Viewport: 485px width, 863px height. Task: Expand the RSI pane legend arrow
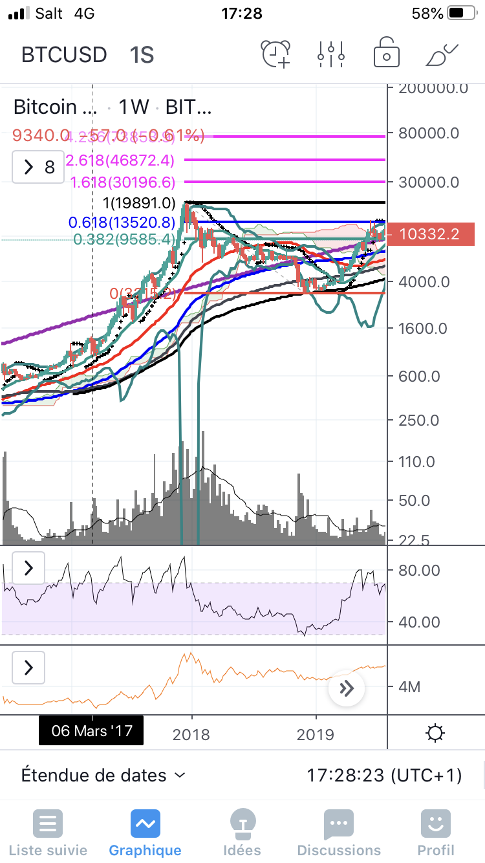28,569
